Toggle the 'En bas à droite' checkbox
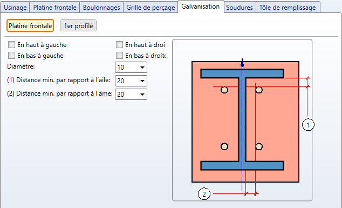This screenshot has width=342, height=208. tap(119, 55)
